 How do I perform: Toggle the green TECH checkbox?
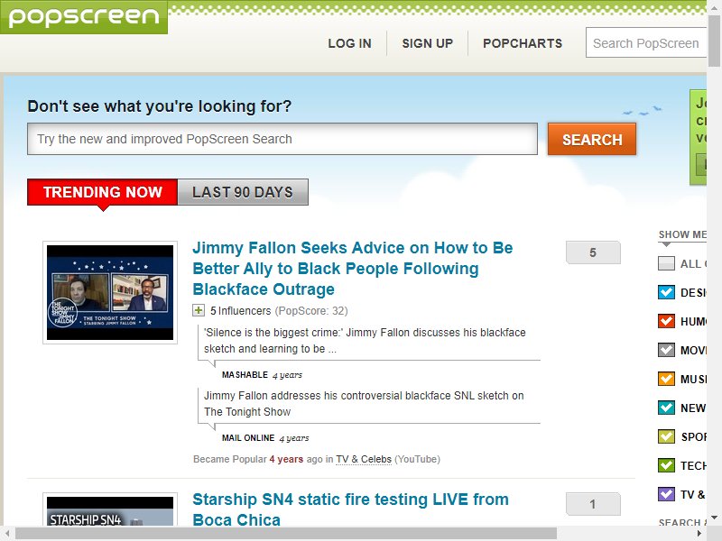coord(666,465)
